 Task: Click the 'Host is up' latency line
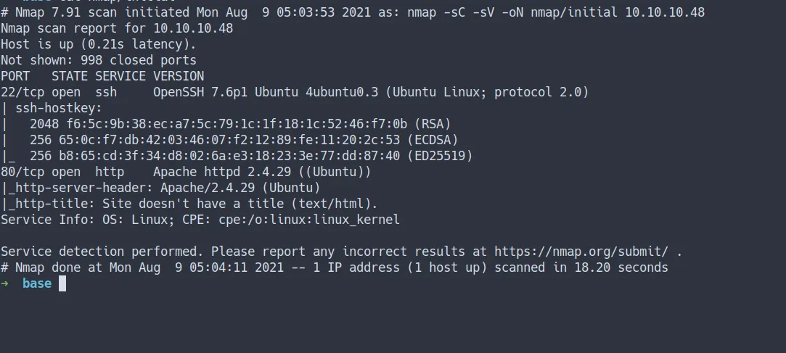coord(94,44)
